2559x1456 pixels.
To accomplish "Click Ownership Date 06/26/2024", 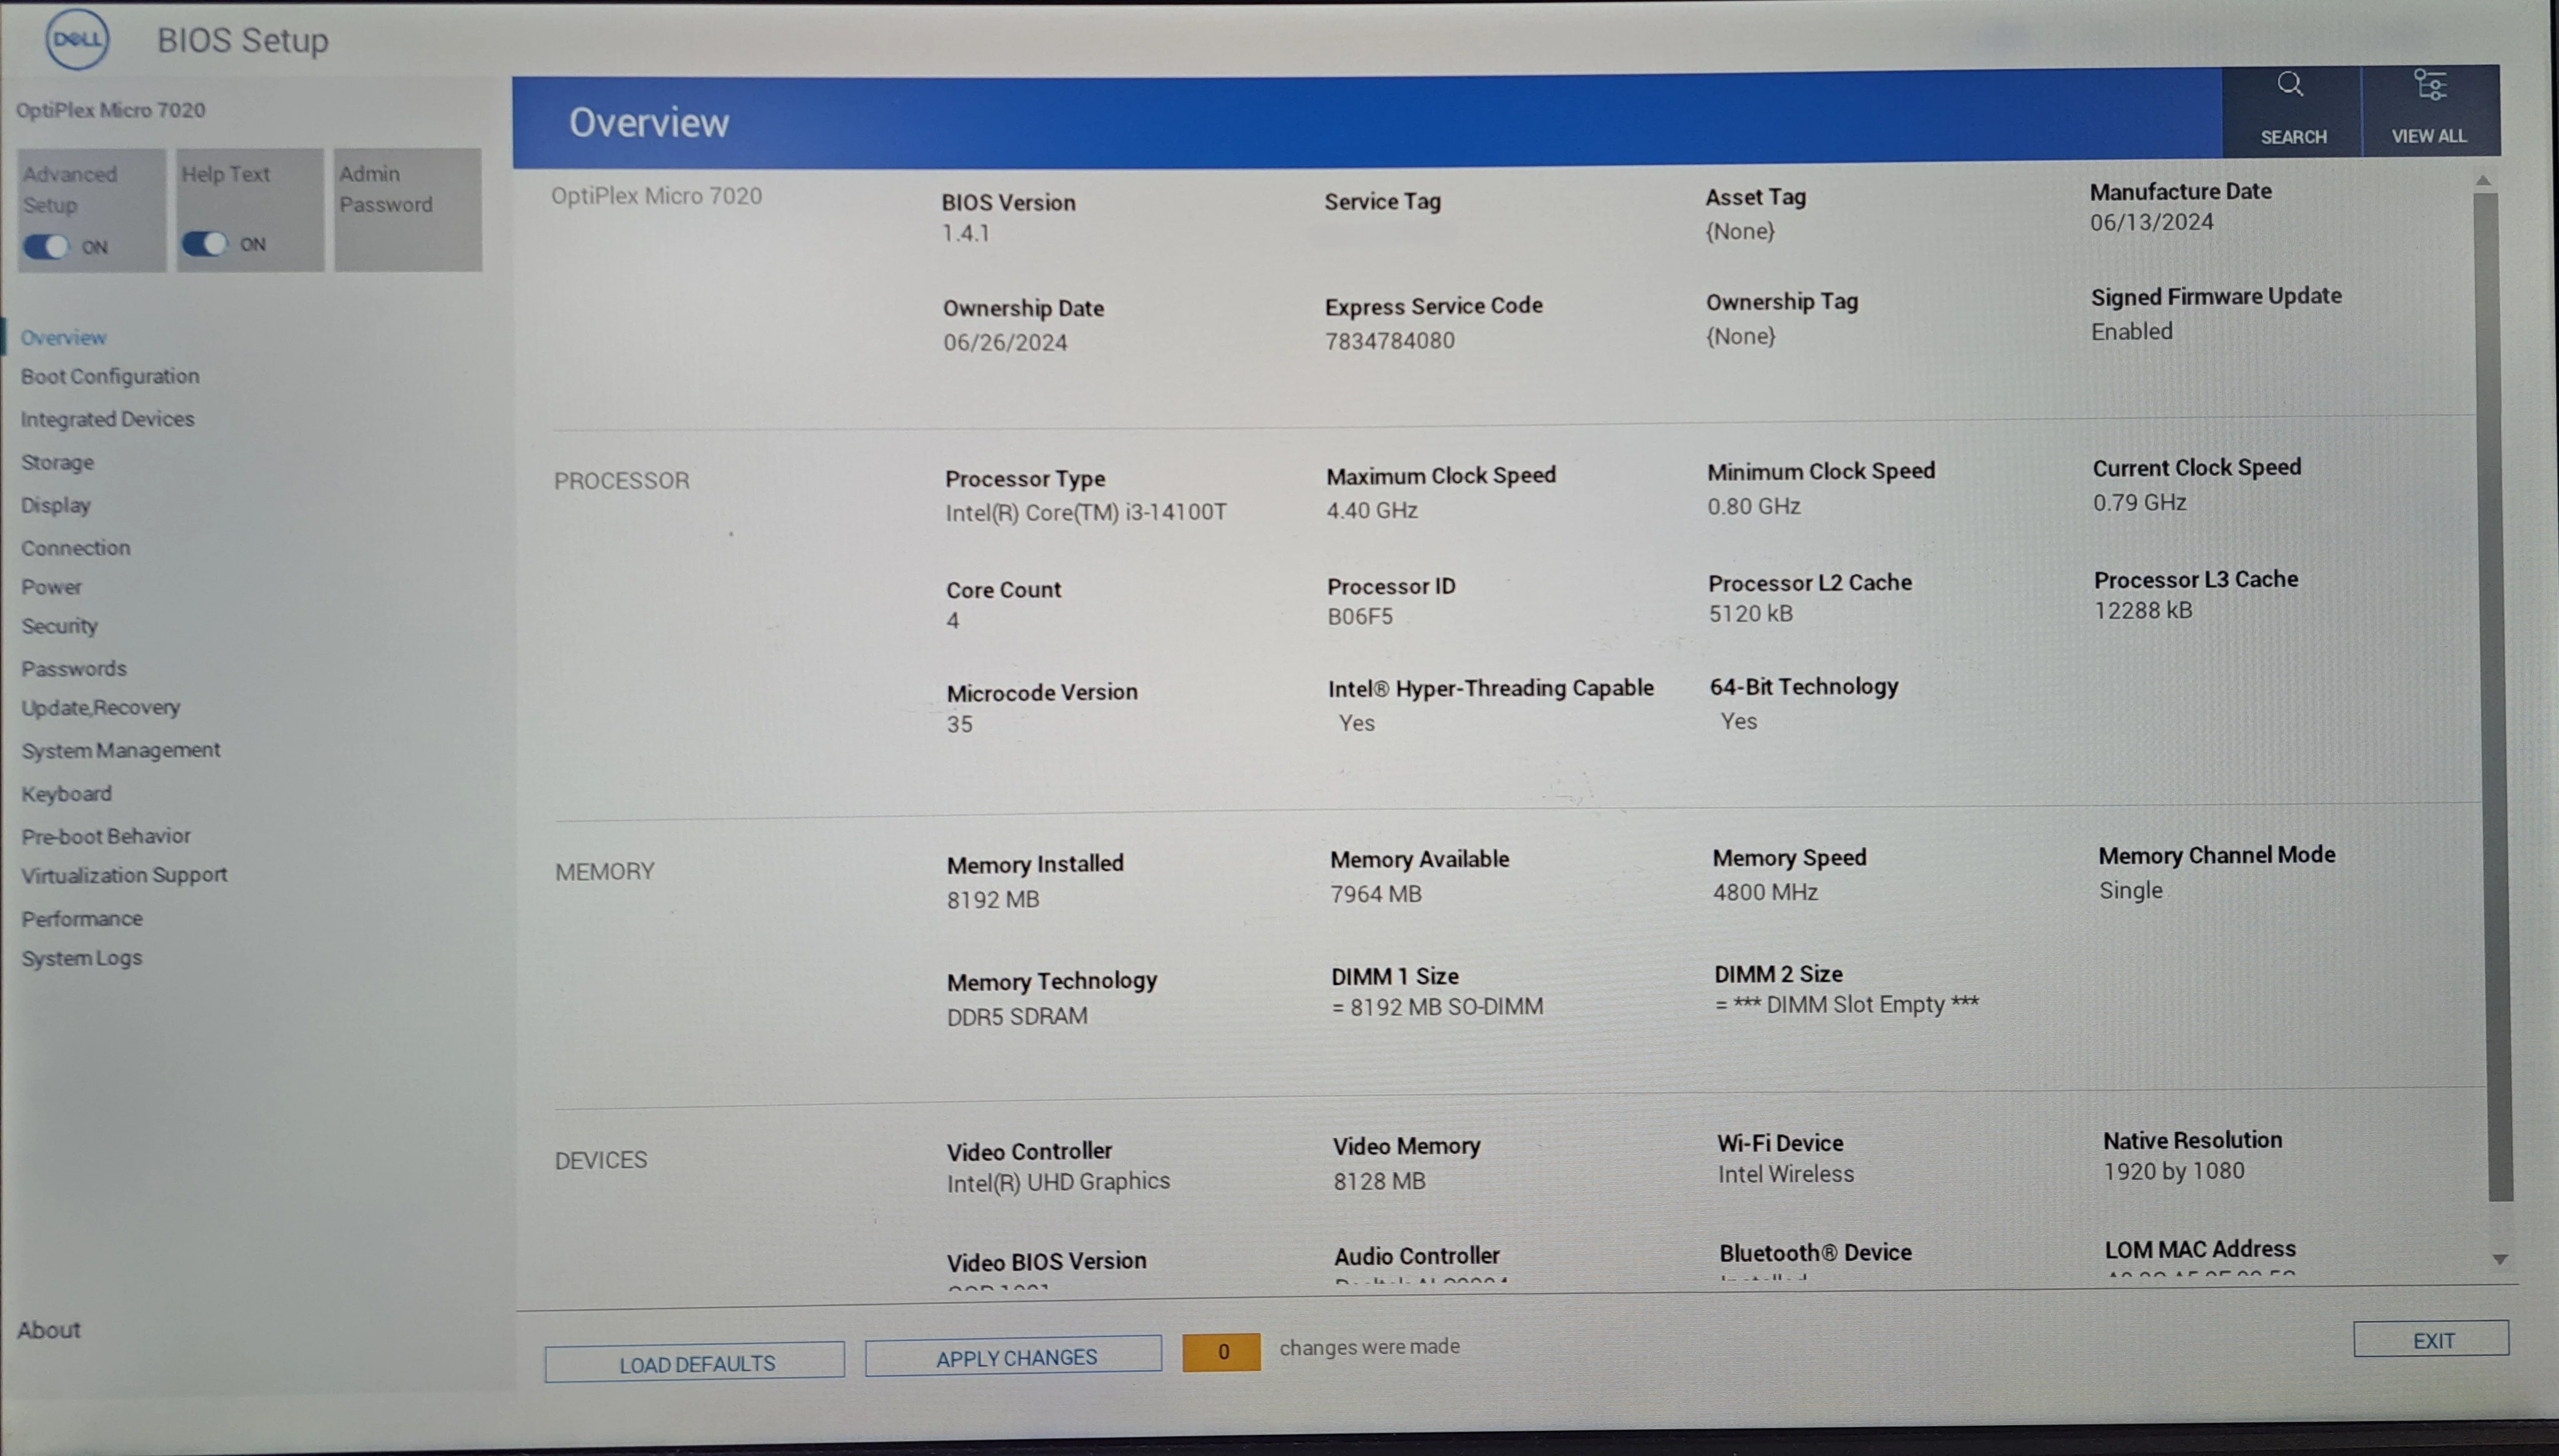I will [1005, 342].
